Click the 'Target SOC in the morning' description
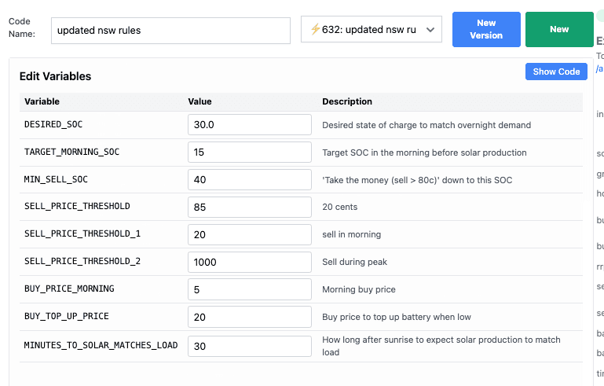The image size is (604, 386). (424, 153)
